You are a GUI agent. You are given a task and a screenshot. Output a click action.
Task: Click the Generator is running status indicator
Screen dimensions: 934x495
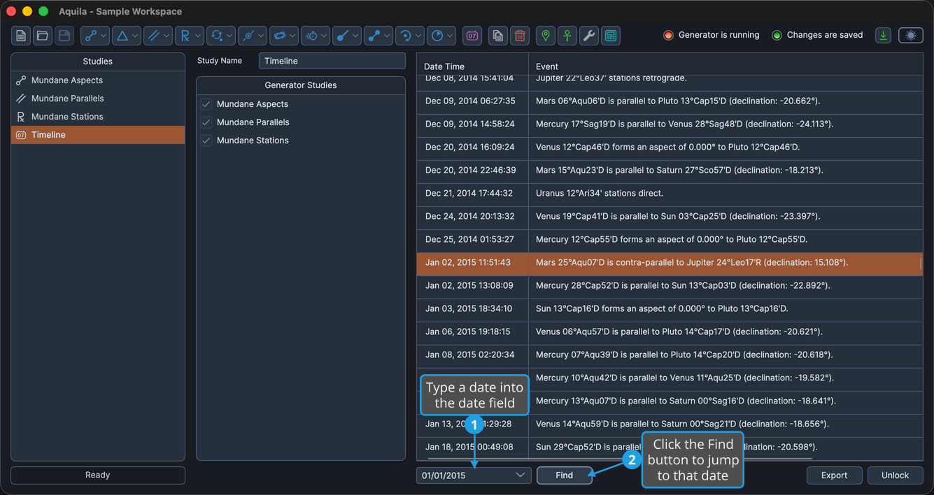tap(712, 35)
